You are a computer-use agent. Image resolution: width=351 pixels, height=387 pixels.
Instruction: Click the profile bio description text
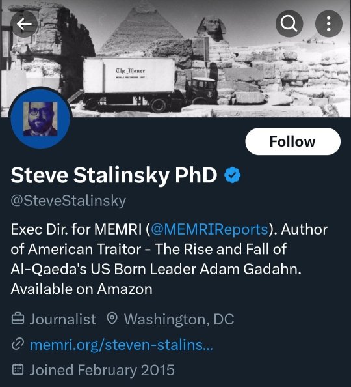click(x=169, y=259)
